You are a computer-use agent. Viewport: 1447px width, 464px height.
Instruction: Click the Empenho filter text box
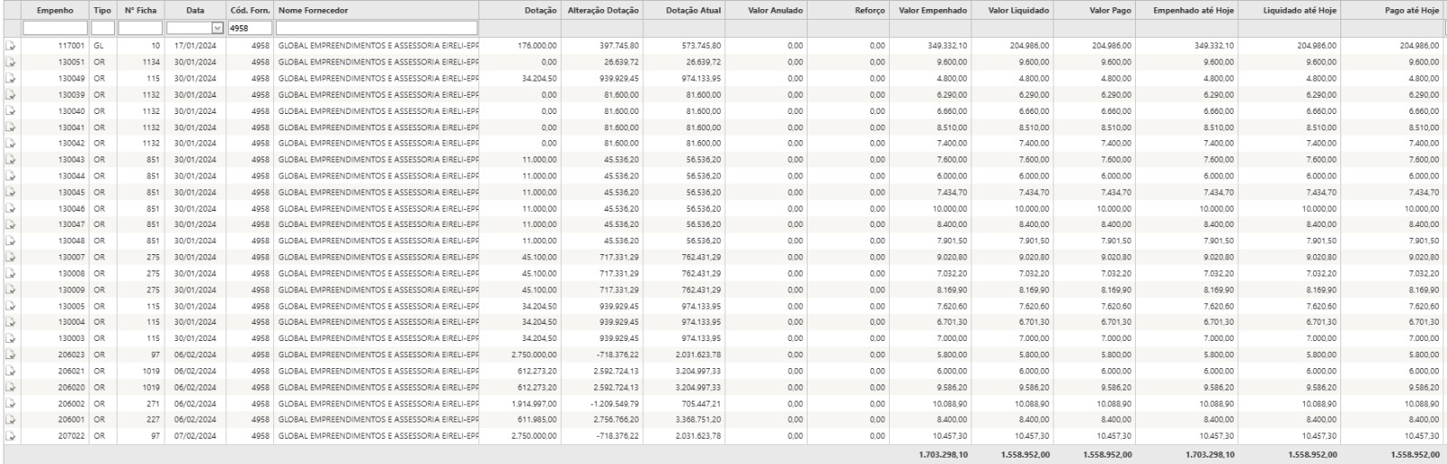[55, 28]
